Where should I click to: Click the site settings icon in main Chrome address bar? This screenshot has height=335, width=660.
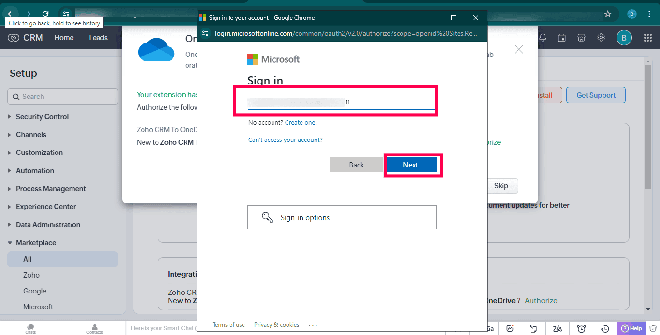click(66, 14)
